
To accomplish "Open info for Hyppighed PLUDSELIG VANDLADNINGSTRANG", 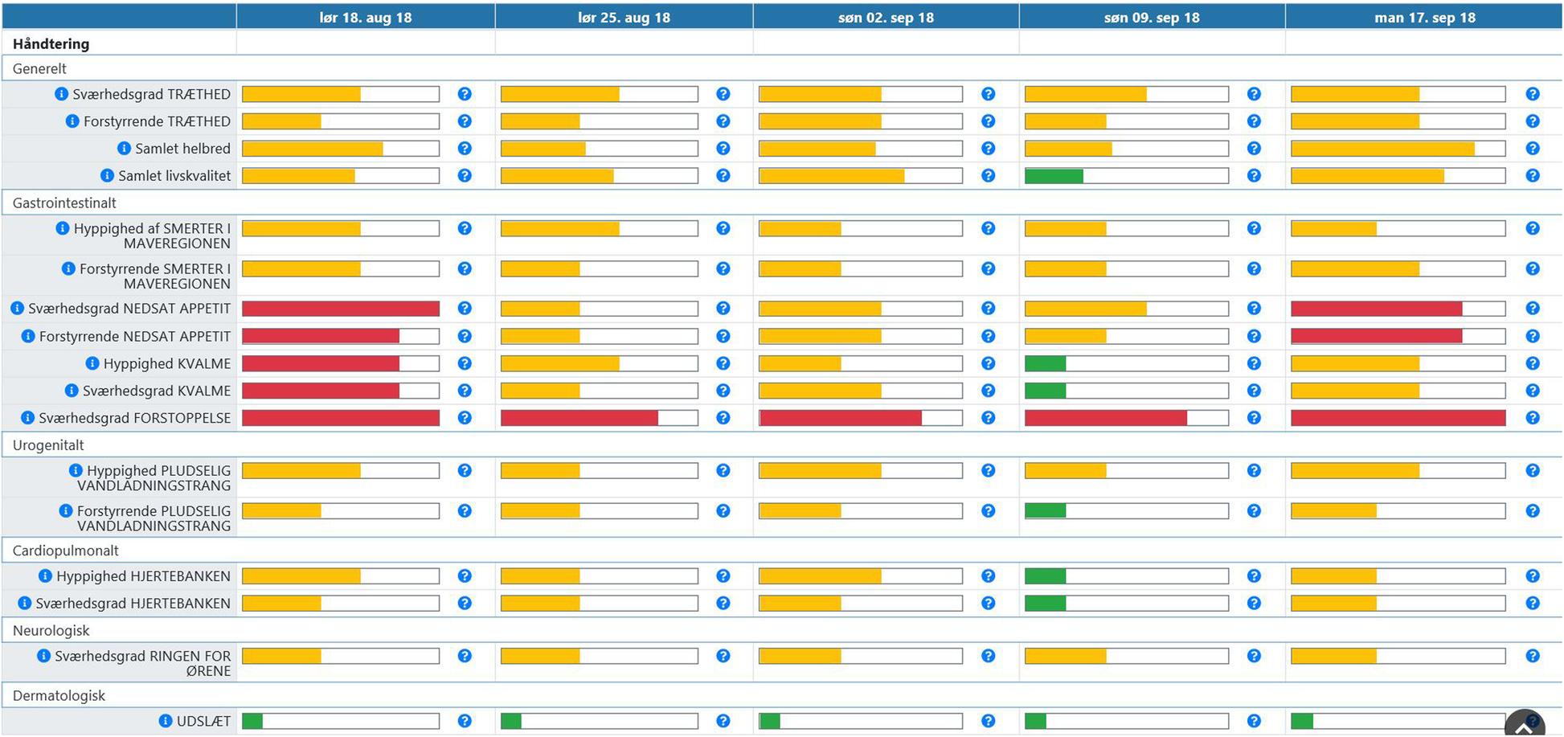I will click(76, 470).
